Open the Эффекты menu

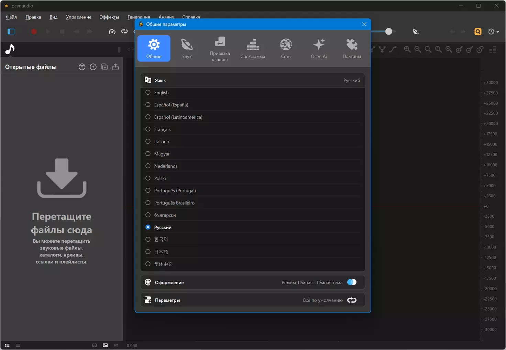click(x=109, y=17)
